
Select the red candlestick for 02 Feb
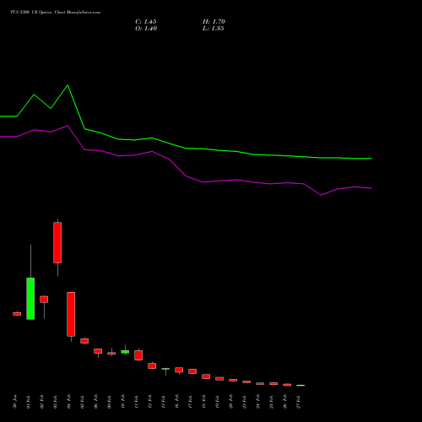[44, 299]
